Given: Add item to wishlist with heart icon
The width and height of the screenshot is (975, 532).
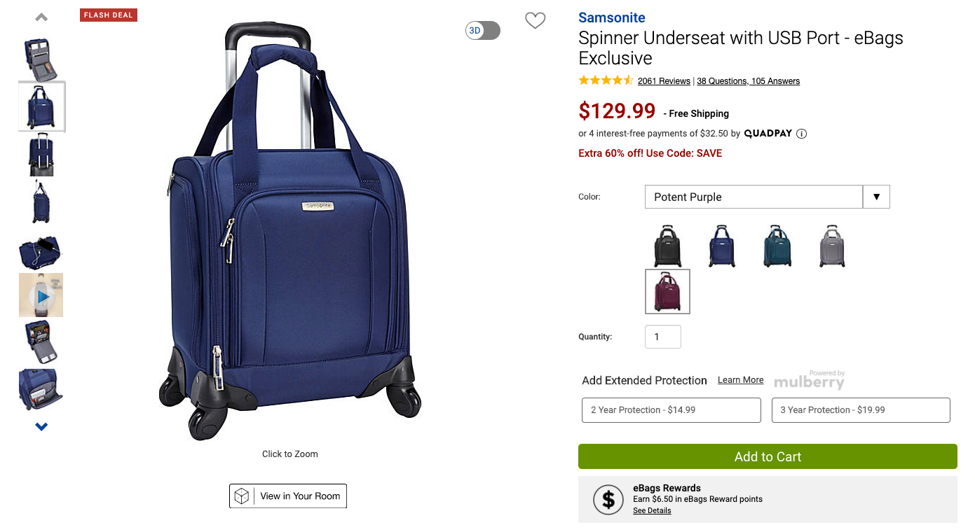Looking at the screenshot, I should point(535,21).
